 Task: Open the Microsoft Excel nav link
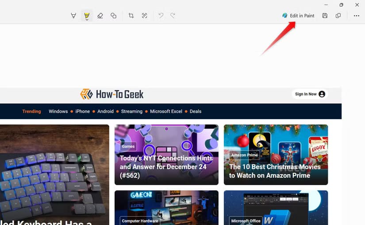(166, 111)
